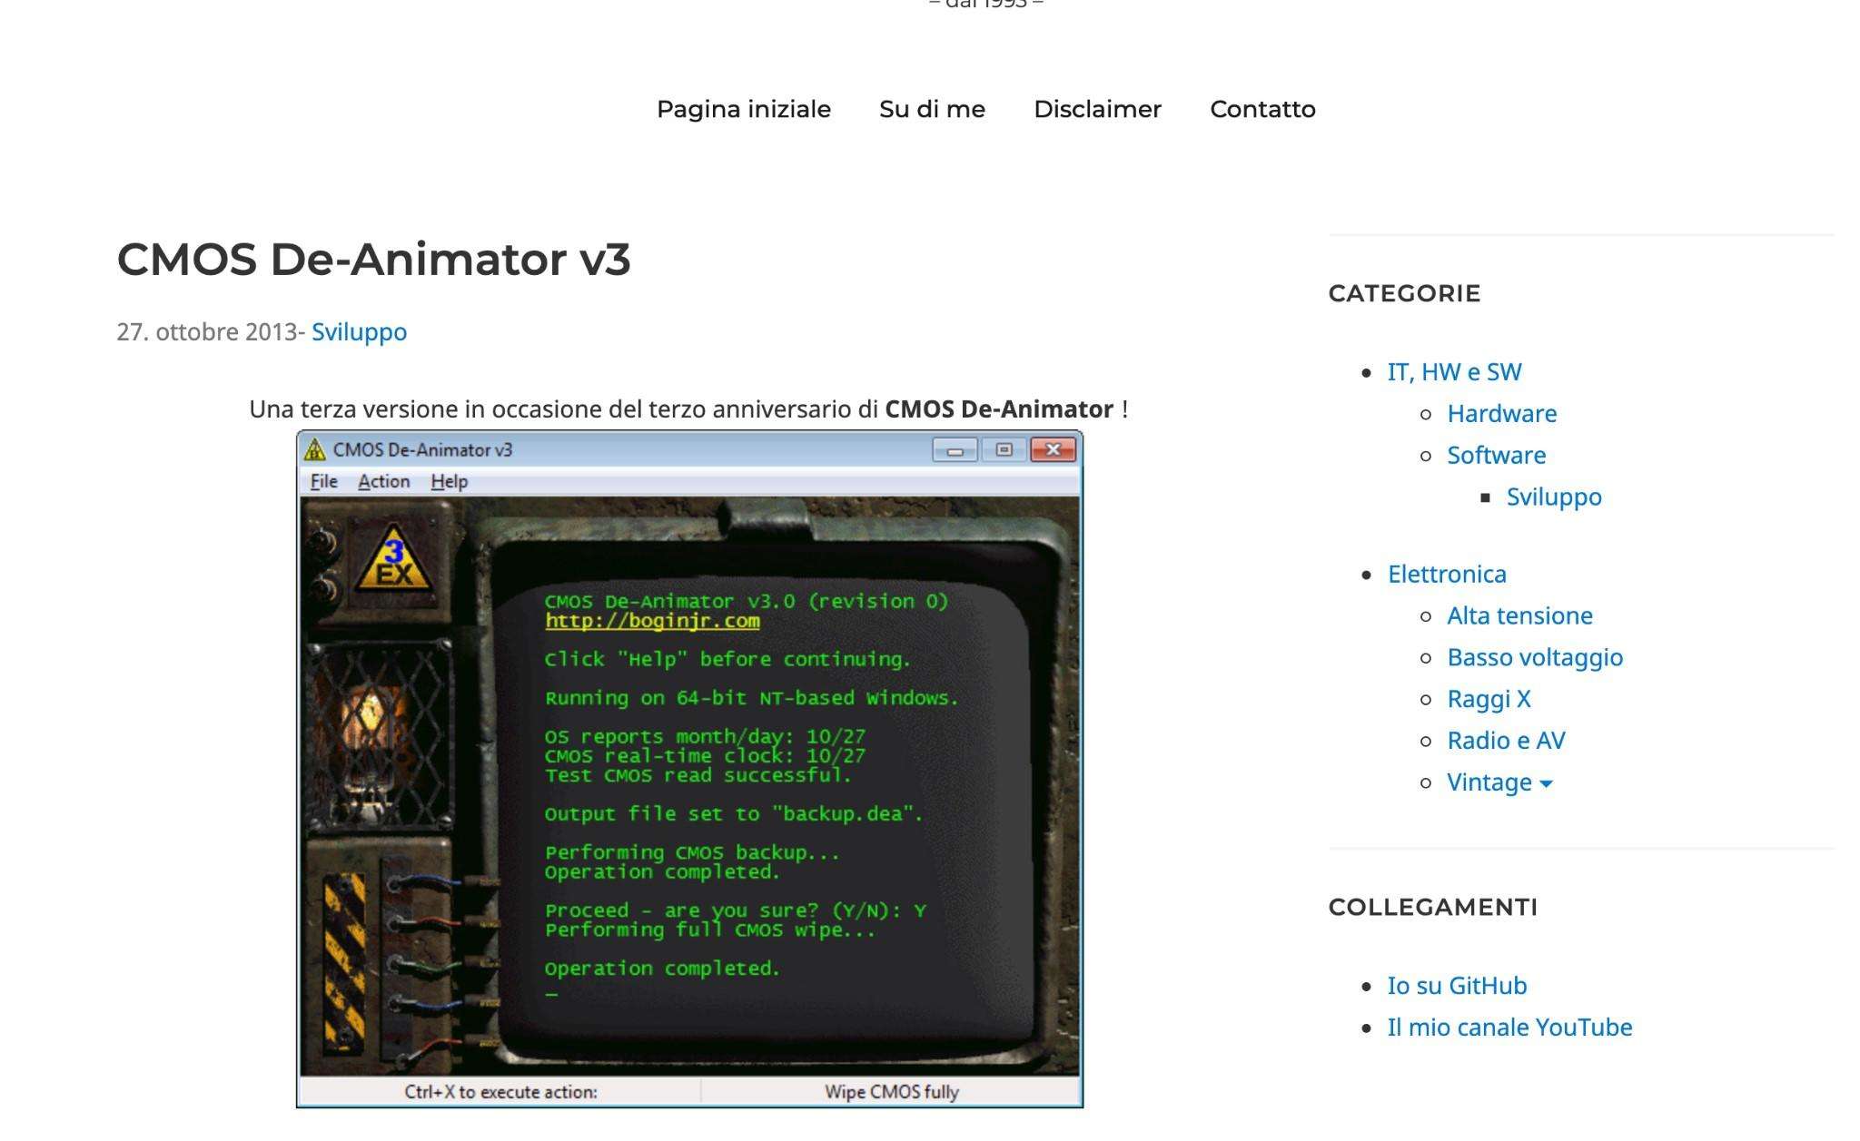
Task: Open the http://boginjr.com link in app
Action: (651, 620)
